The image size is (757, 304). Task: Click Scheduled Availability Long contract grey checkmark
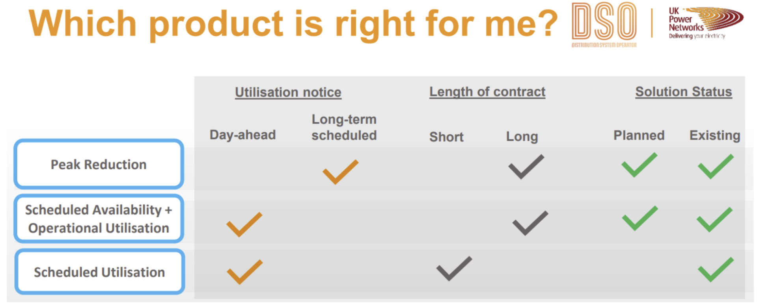pyautogui.click(x=530, y=223)
